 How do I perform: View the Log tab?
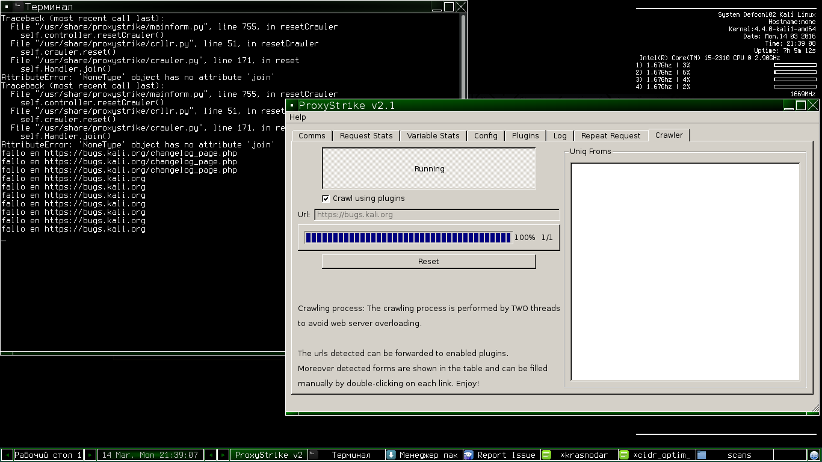click(560, 135)
